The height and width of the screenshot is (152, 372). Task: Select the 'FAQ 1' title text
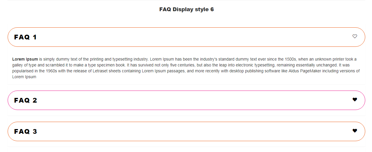click(x=26, y=37)
